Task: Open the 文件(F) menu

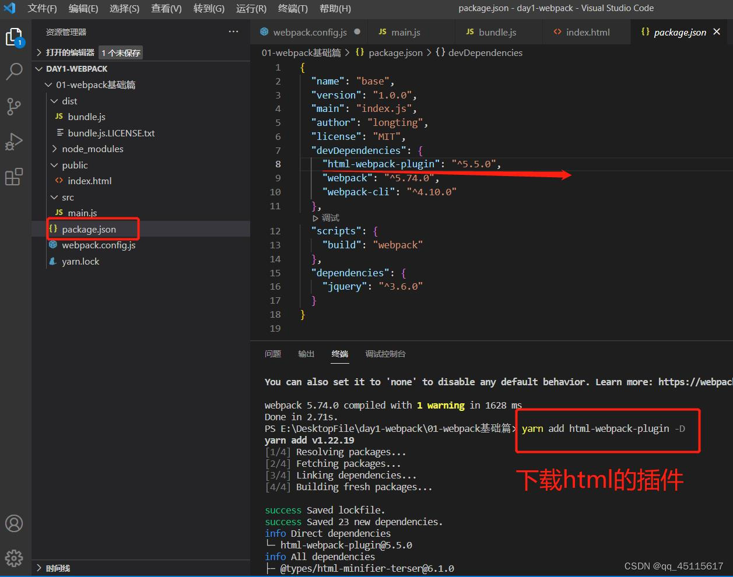Action: pyautogui.click(x=42, y=8)
